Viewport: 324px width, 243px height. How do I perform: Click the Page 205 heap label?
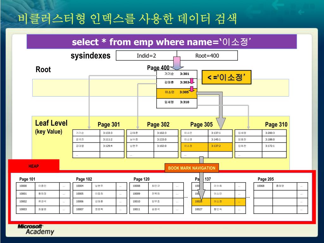pyautogui.click(x=266, y=179)
